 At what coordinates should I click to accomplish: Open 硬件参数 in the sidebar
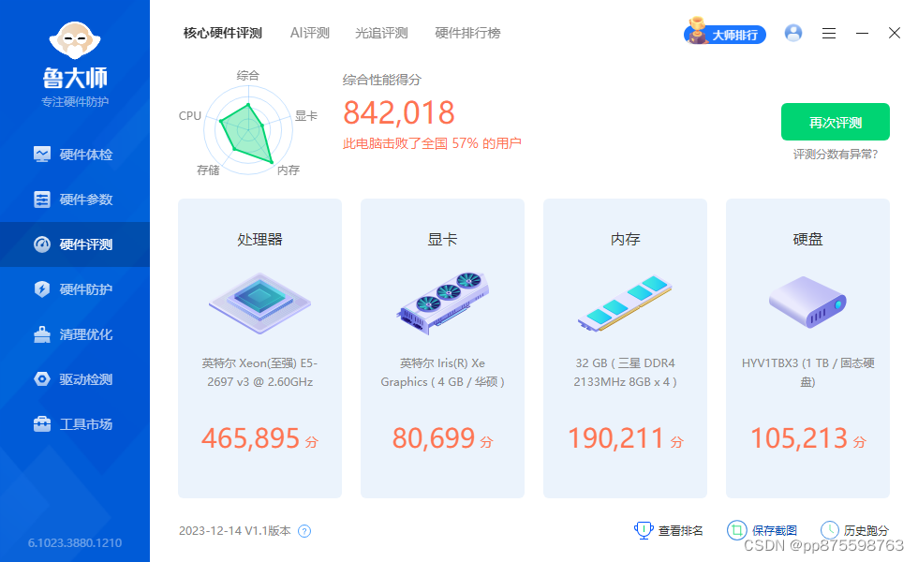(75, 200)
